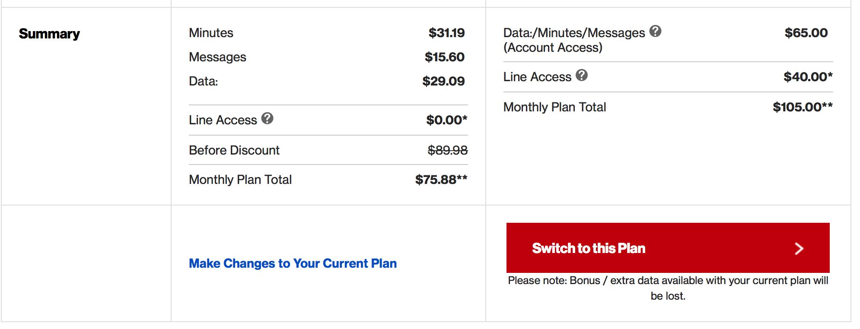Click the bonus data loss note text

[x=668, y=288]
